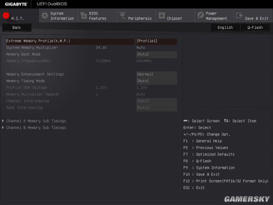
Task: Click the Peripherals connector icon
Action: click(123, 16)
